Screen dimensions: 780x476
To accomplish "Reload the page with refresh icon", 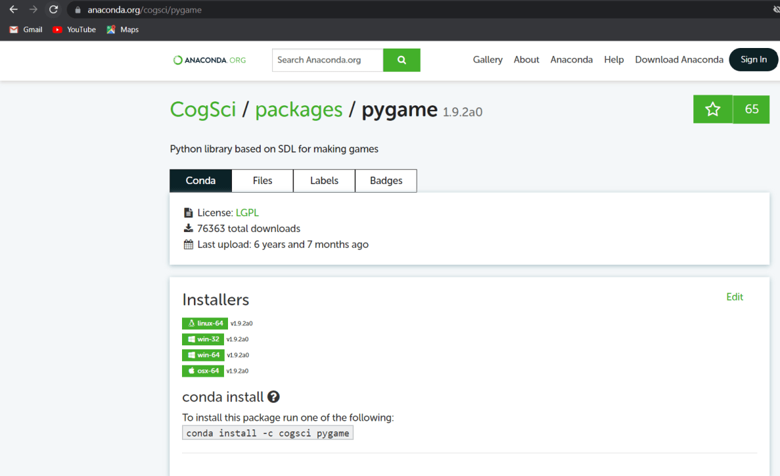I will pyautogui.click(x=53, y=9).
